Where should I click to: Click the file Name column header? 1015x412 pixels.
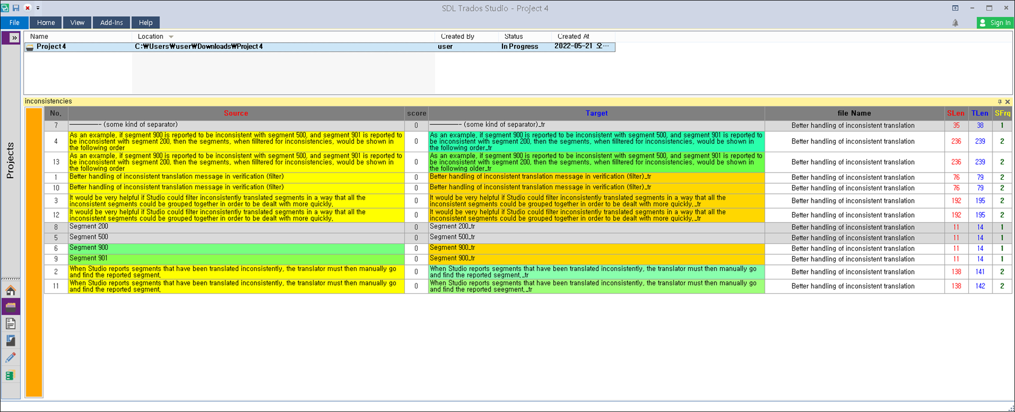click(x=854, y=113)
